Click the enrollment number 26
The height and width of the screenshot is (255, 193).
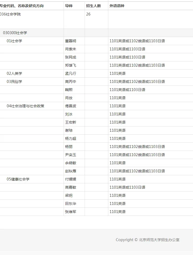(x=88, y=14)
